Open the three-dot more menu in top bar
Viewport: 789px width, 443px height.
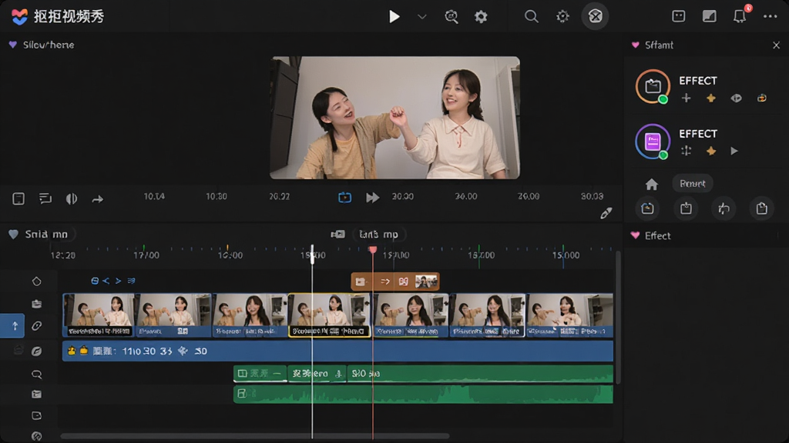(x=770, y=17)
